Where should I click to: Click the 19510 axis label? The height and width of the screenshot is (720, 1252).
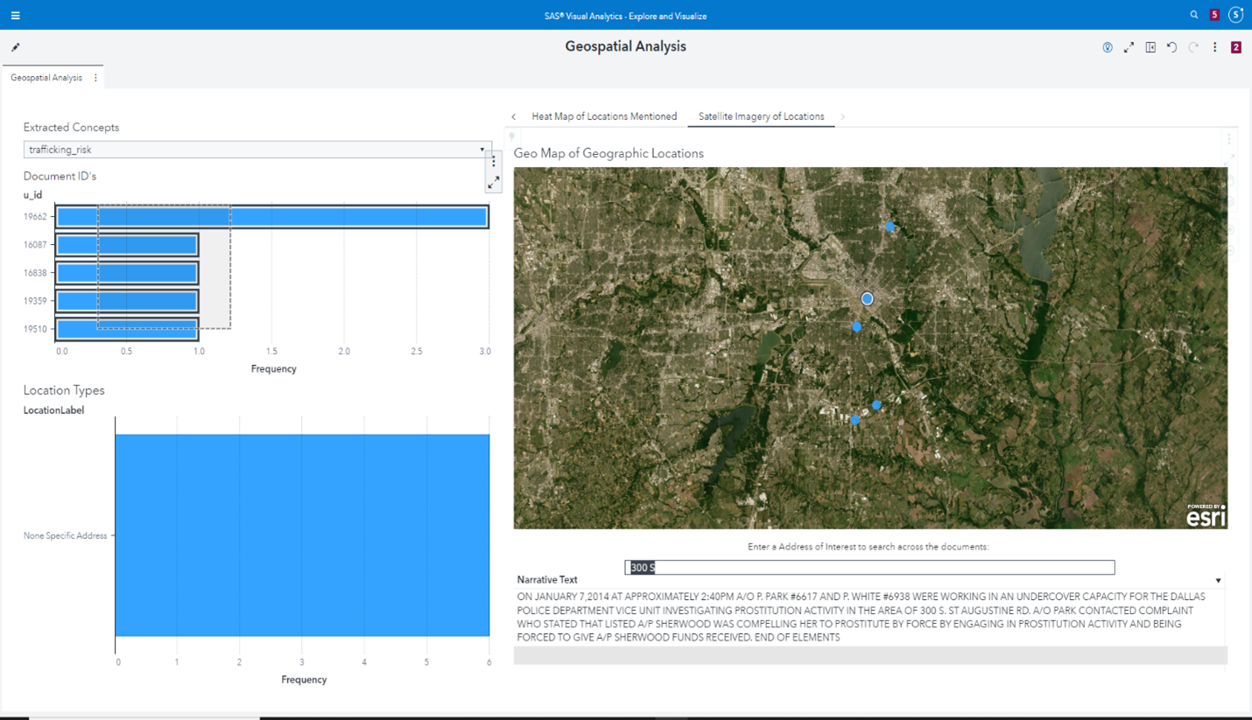click(x=35, y=329)
